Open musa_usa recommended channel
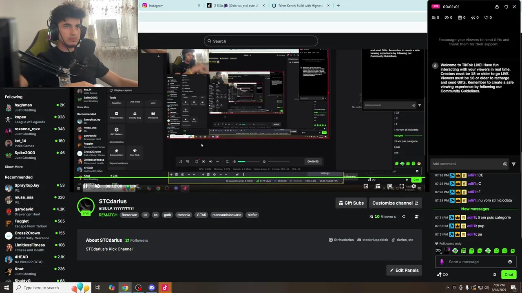522x293 pixels. click(x=35, y=199)
